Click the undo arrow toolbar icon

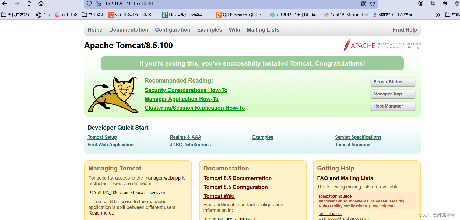click(x=445, y=4)
